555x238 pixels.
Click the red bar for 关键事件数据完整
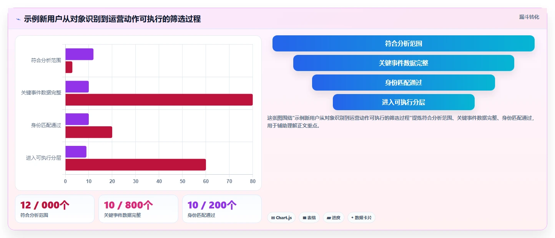(x=159, y=100)
